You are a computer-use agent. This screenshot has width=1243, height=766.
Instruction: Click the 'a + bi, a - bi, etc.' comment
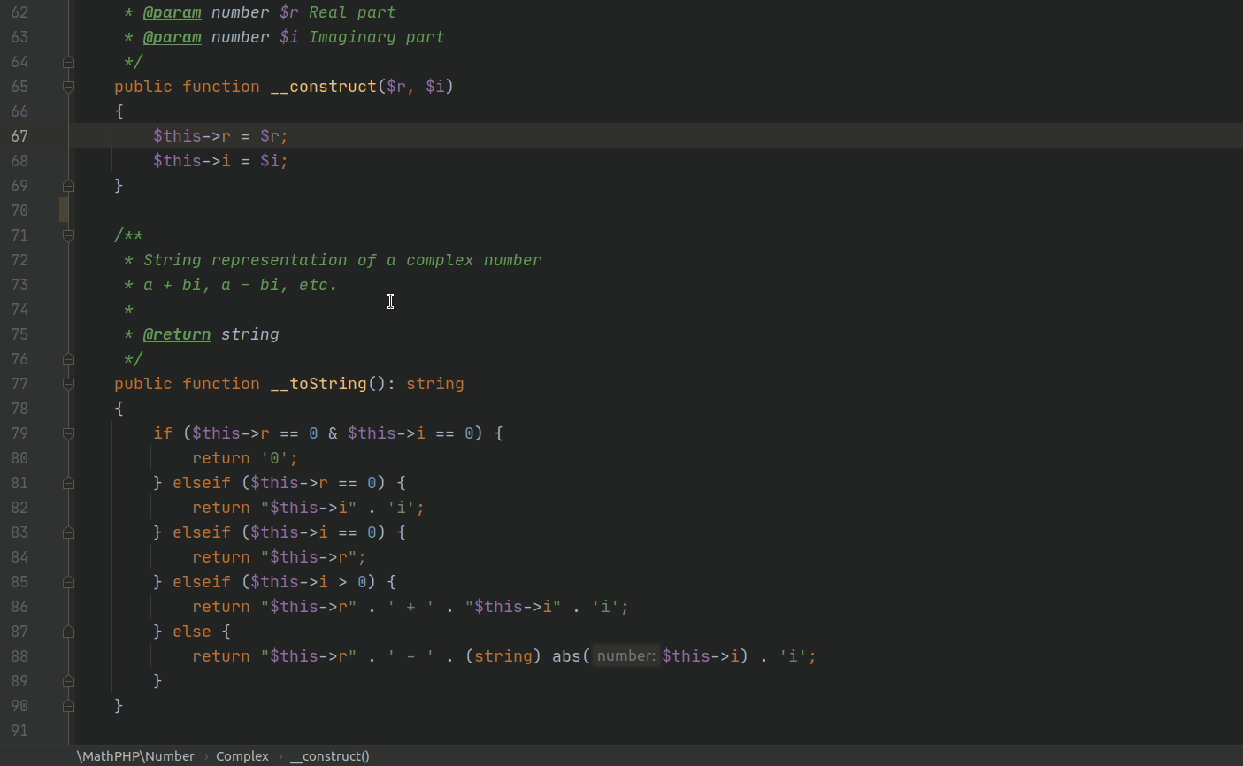[x=241, y=285]
